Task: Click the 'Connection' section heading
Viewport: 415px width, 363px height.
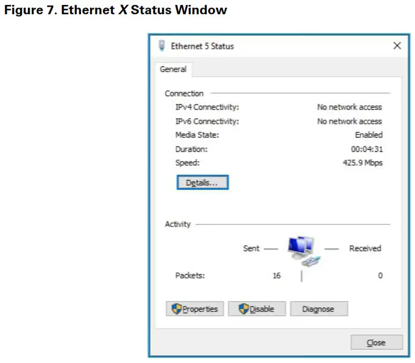Action: pyautogui.click(x=184, y=93)
